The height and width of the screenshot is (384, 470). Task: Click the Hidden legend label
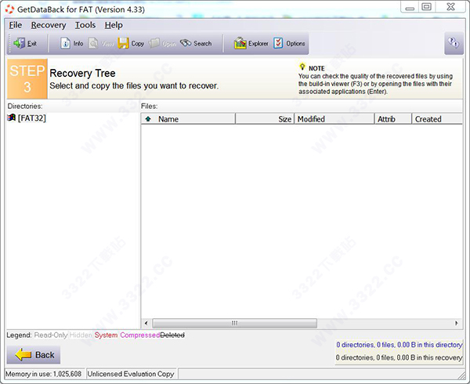point(81,335)
